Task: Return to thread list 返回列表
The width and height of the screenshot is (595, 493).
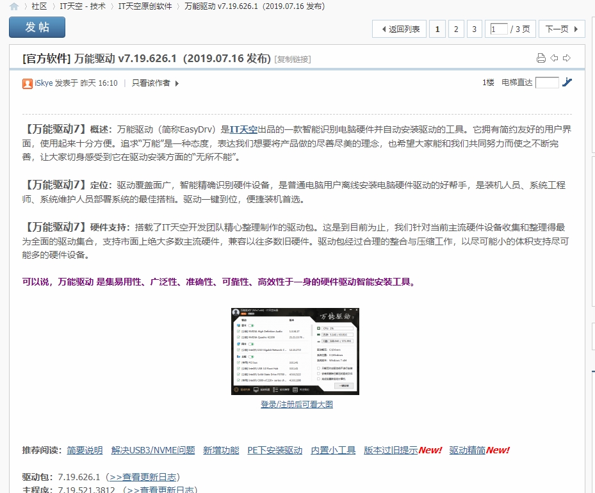Action: point(399,29)
